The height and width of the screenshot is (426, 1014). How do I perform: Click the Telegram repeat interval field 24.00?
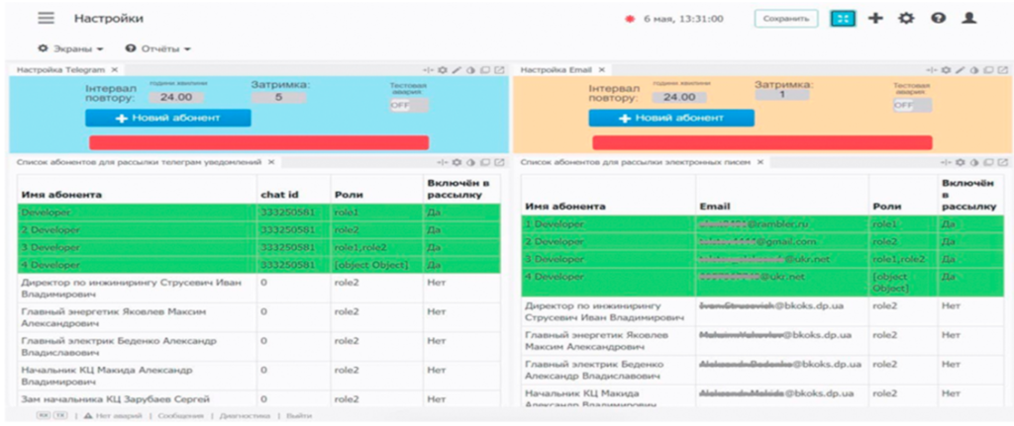[x=175, y=98]
